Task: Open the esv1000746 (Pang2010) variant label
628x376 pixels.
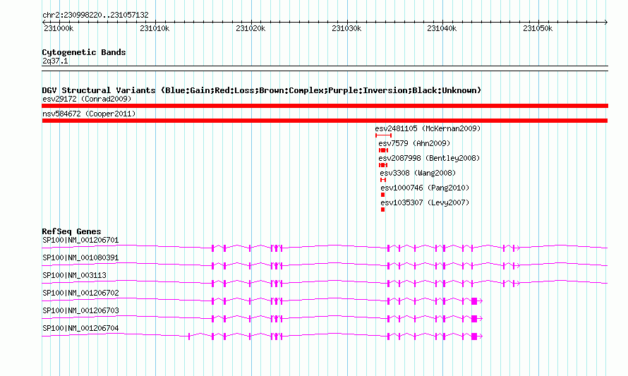Action: pos(425,188)
